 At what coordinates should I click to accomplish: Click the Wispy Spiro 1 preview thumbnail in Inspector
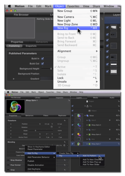click(15, 106)
